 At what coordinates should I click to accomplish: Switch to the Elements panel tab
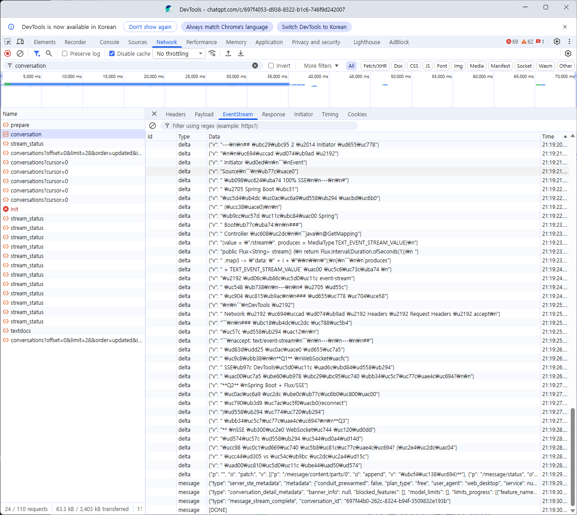point(45,42)
